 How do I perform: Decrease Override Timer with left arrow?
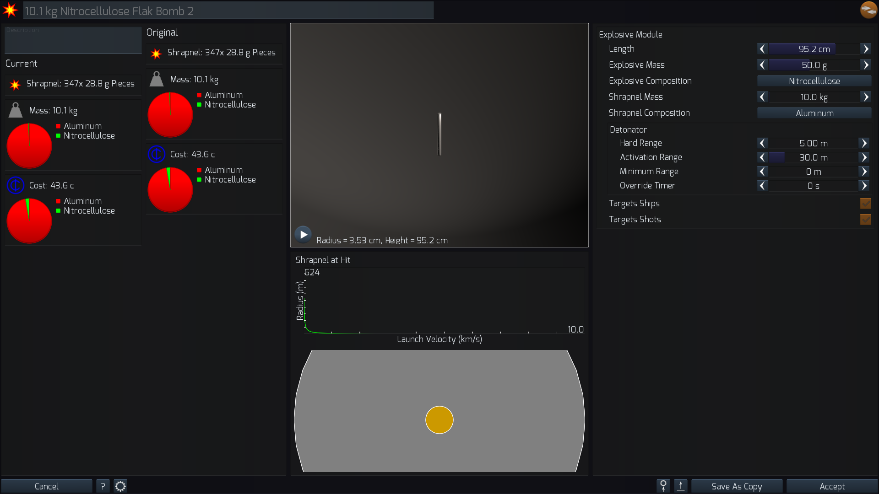click(762, 186)
